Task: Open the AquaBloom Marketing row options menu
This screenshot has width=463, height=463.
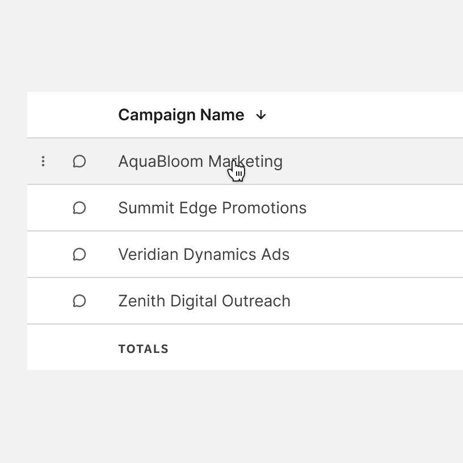Action: (x=43, y=162)
